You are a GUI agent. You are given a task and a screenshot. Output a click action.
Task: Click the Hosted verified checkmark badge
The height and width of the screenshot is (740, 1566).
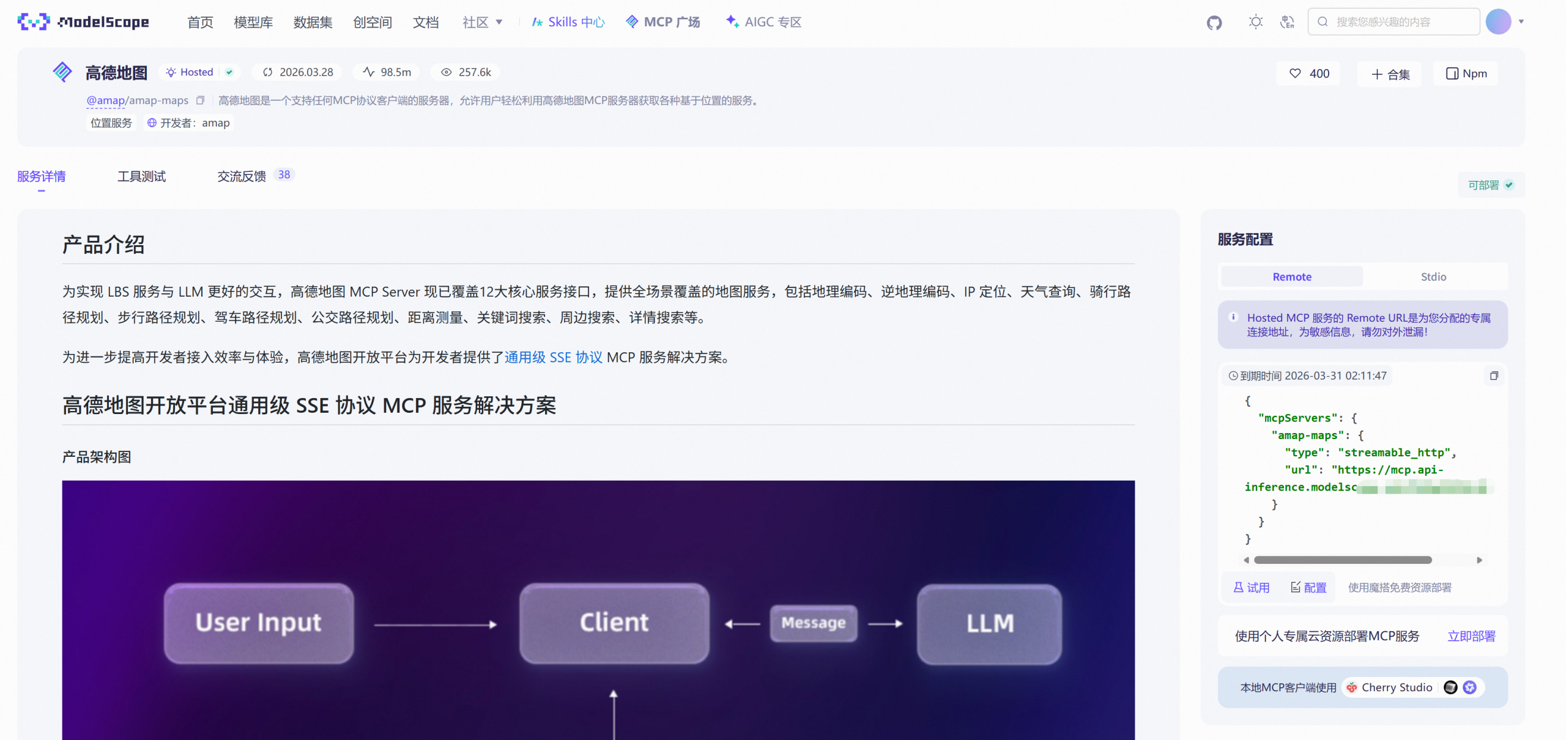[229, 72]
